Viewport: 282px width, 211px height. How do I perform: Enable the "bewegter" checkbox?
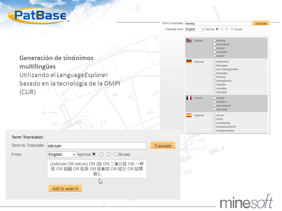click(214, 73)
